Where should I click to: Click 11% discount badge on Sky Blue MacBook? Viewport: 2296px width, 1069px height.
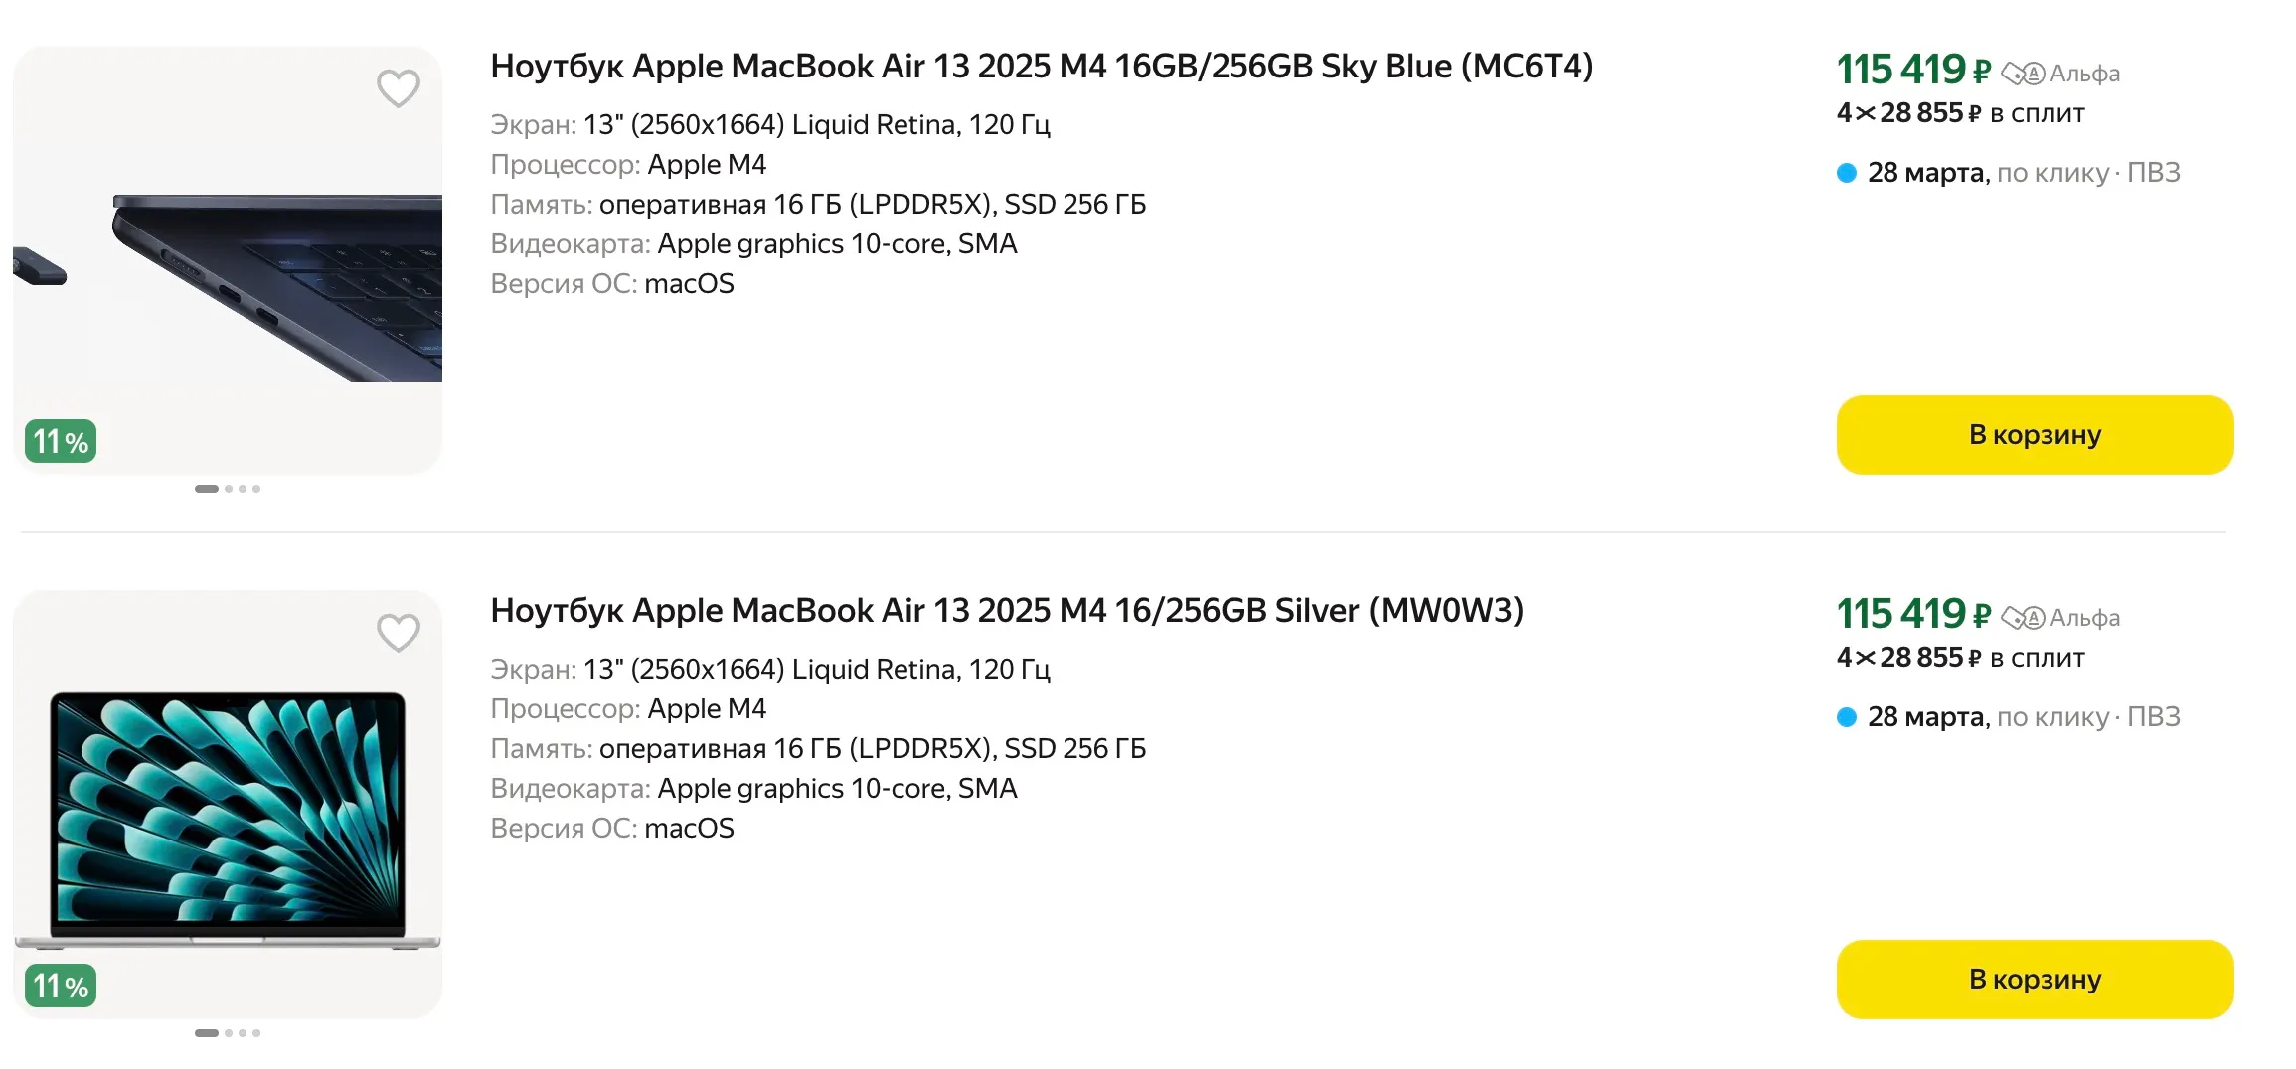point(61,441)
